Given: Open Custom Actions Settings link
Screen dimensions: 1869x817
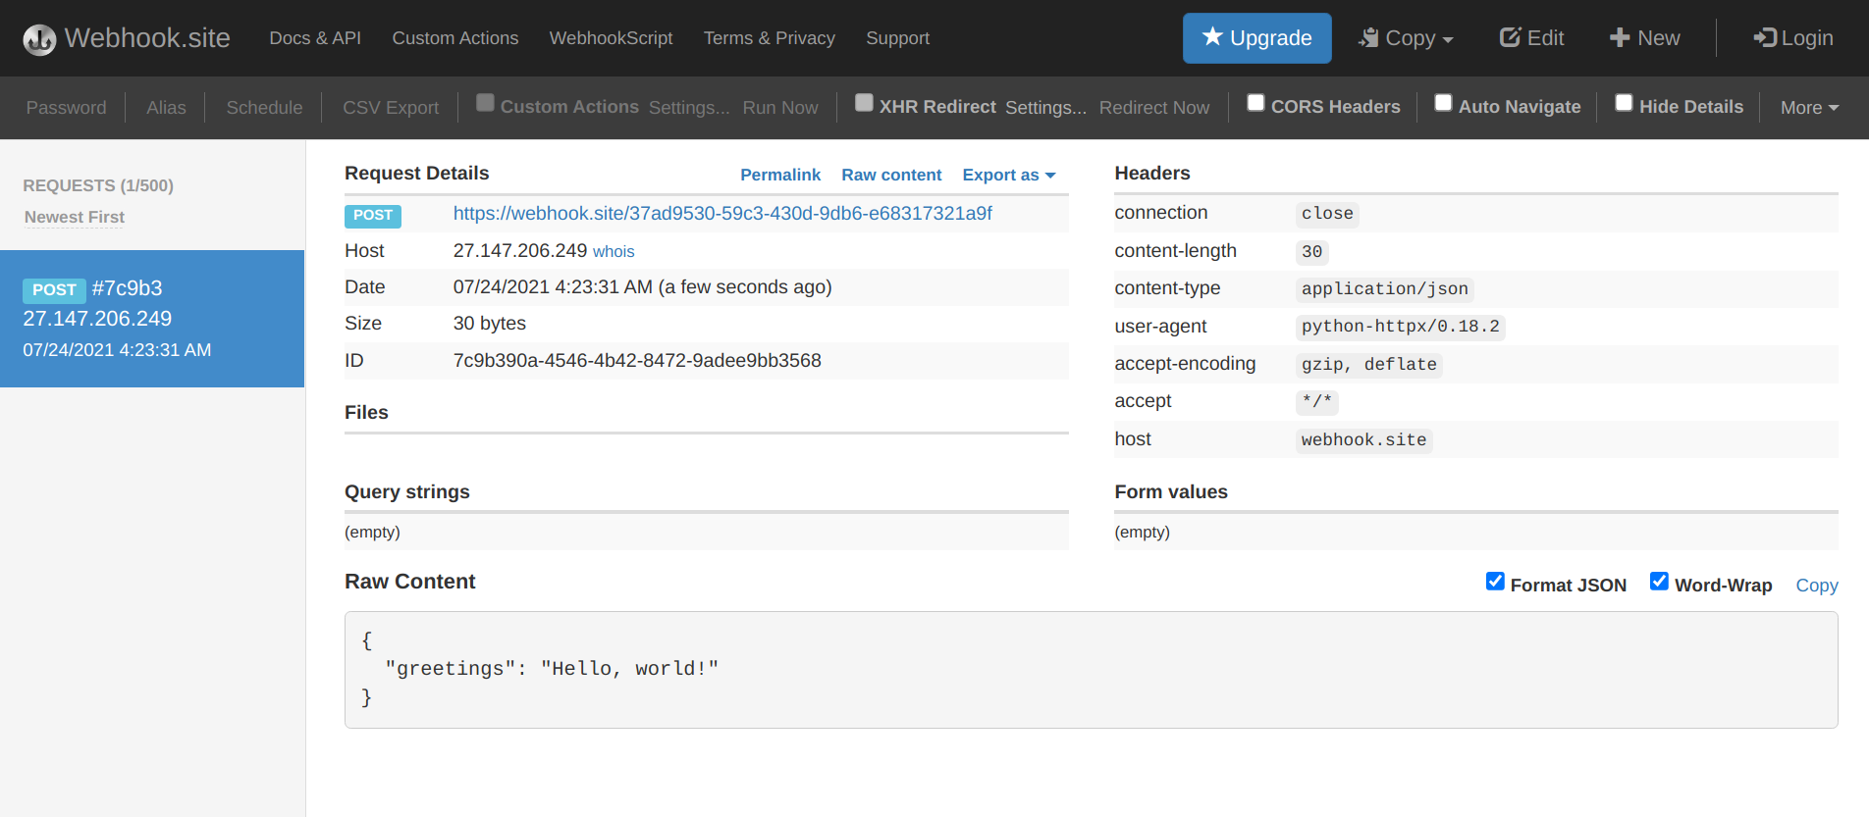Looking at the screenshot, I should point(689,108).
